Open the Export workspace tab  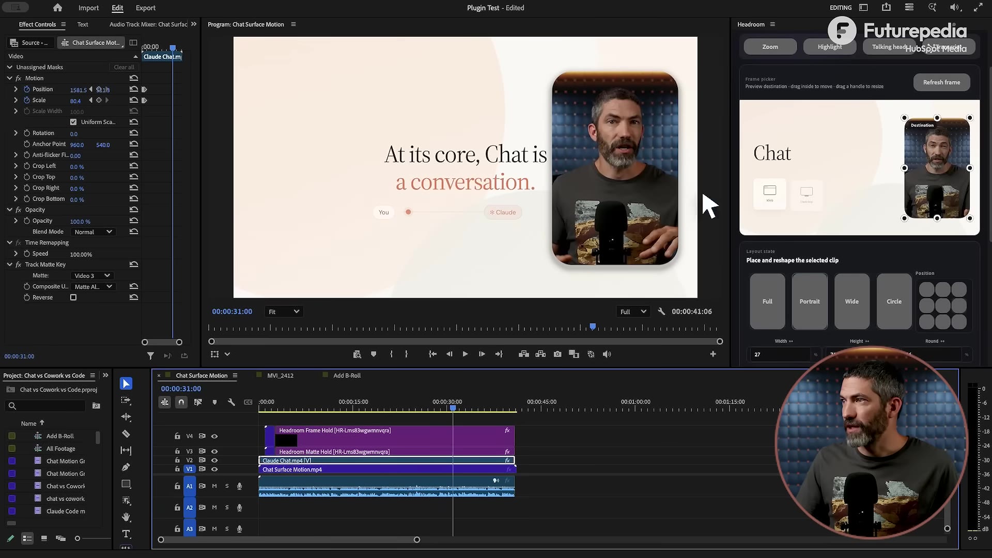coord(145,8)
